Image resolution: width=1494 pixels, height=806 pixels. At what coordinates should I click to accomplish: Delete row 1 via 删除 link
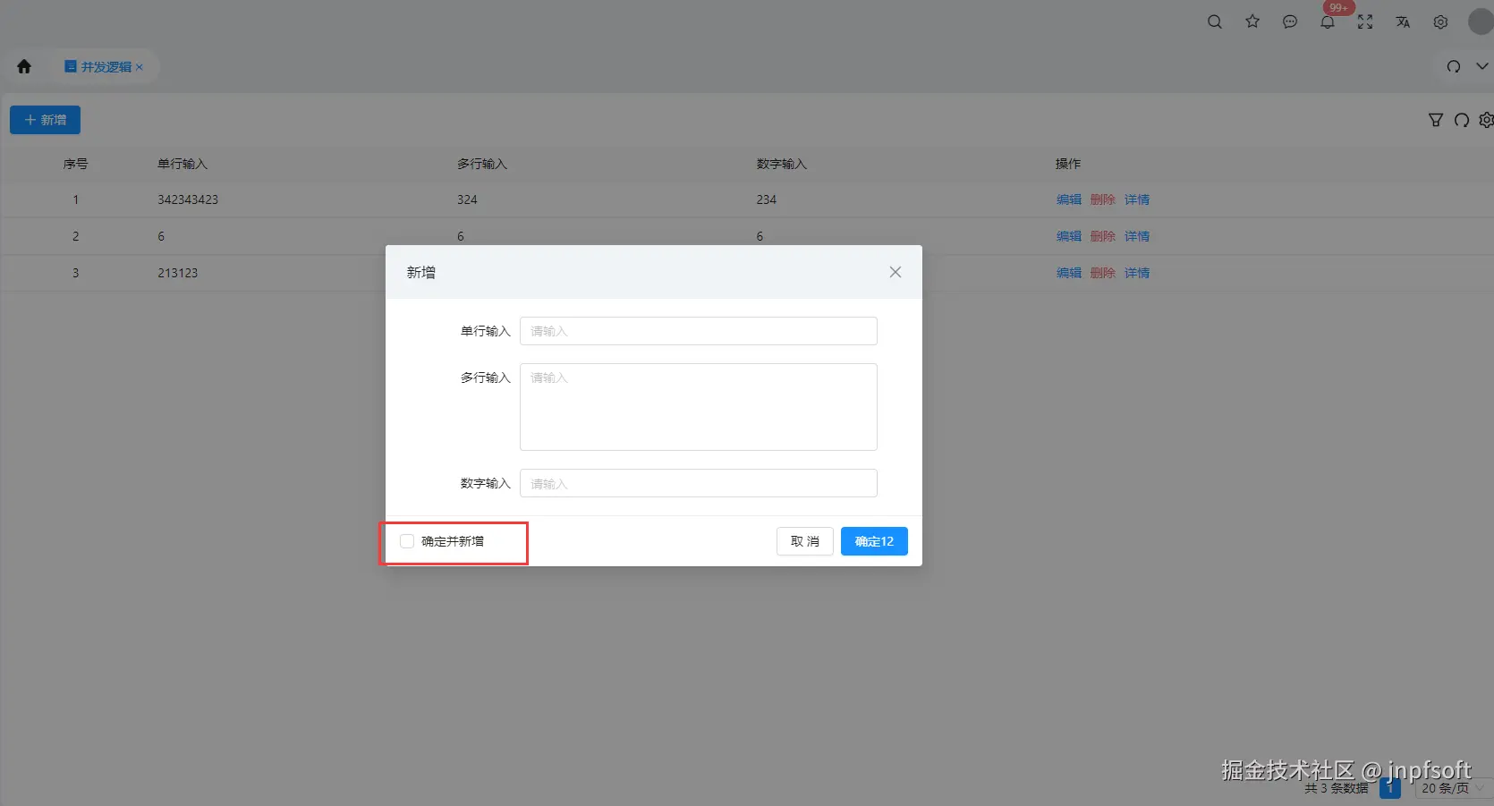(x=1103, y=199)
